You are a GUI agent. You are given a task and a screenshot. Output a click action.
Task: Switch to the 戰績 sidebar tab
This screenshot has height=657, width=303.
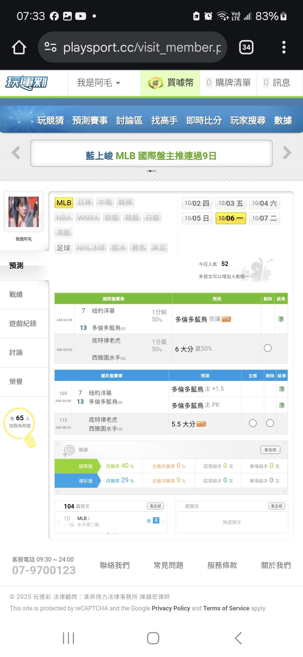tap(16, 295)
